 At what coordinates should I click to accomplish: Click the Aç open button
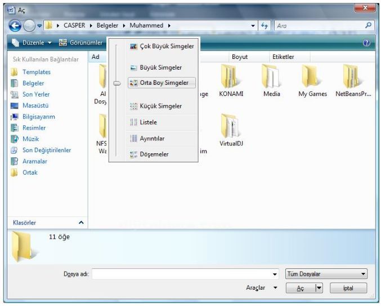[x=301, y=288]
